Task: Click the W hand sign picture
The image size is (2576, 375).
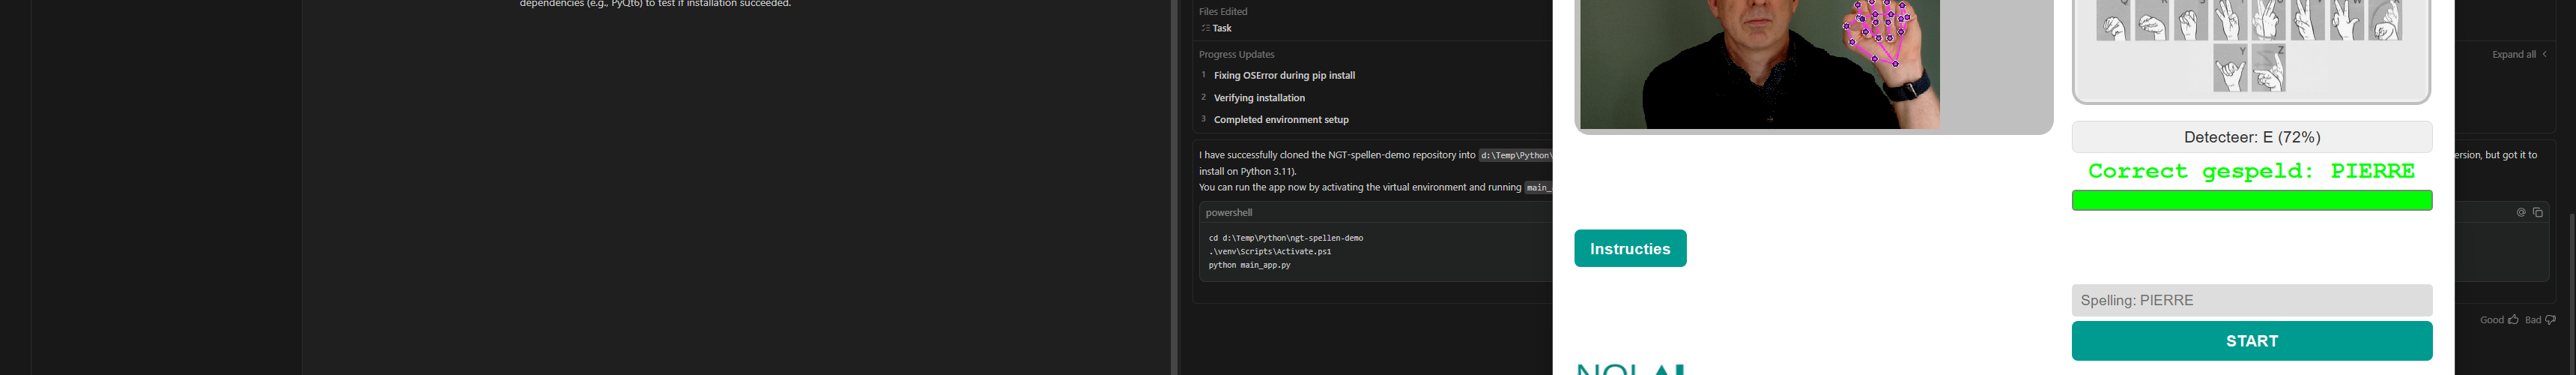Action: (x=2347, y=20)
